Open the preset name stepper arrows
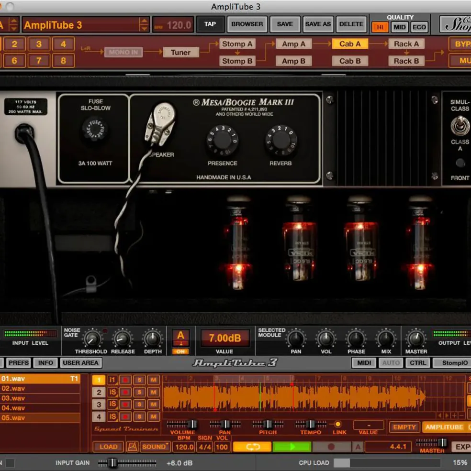The image size is (471, 471). (x=144, y=25)
